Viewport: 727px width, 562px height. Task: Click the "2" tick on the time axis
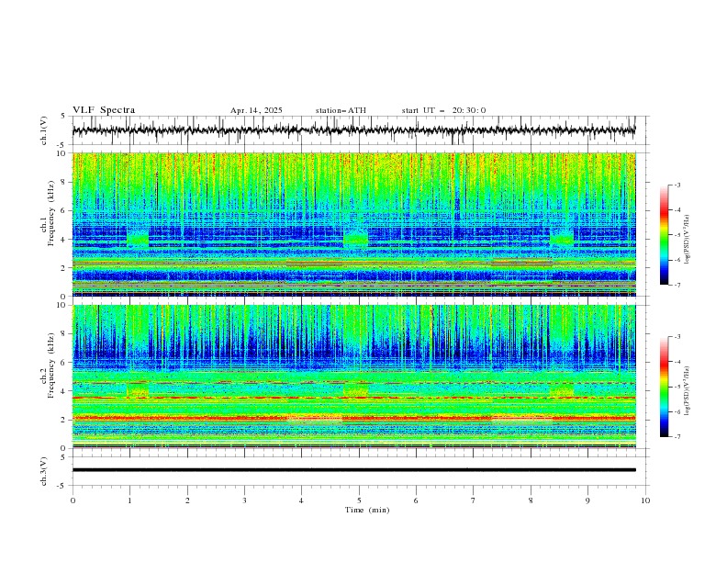tap(187, 500)
